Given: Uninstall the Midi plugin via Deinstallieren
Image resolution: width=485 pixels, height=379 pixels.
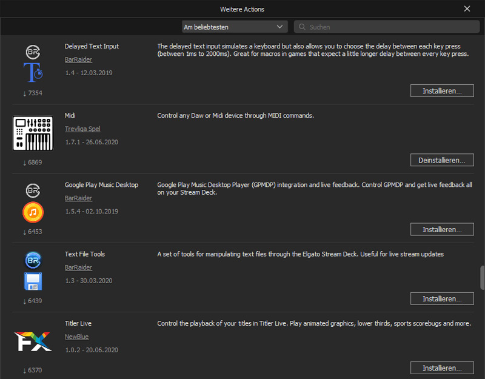Looking at the screenshot, I should tap(442, 160).
